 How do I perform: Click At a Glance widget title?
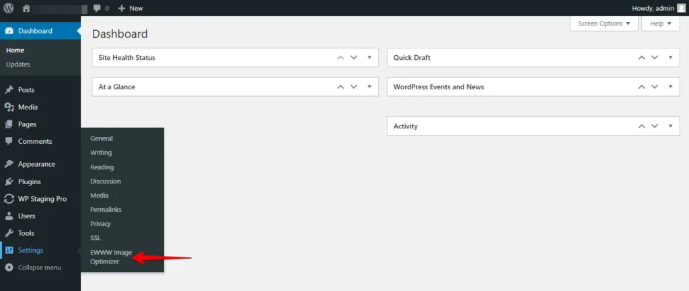click(x=117, y=87)
